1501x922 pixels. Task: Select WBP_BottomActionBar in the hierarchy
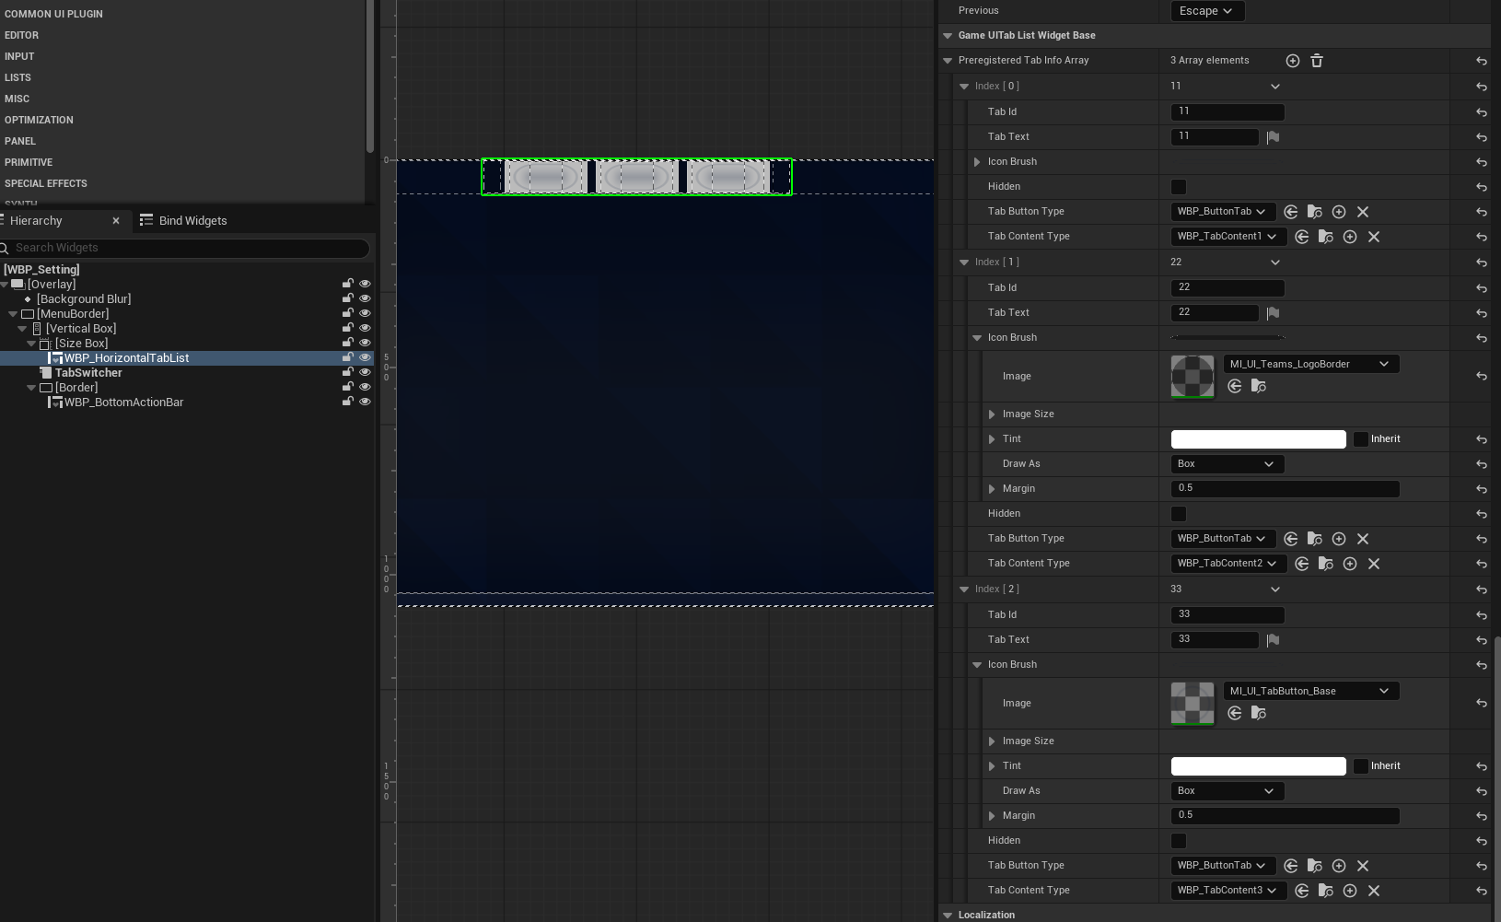pyautogui.click(x=123, y=403)
